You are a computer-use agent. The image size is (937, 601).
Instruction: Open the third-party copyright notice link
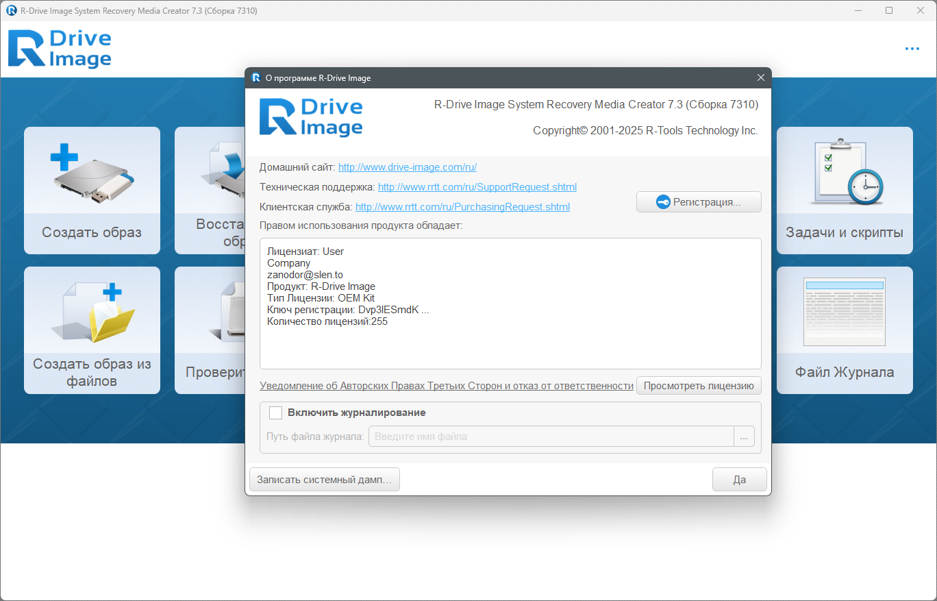446,386
